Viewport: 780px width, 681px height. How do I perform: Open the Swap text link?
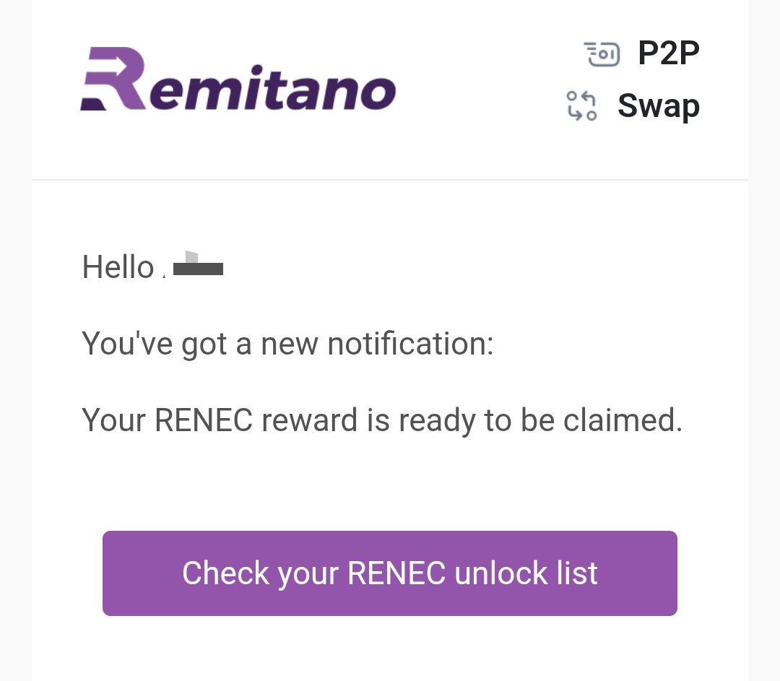click(658, 106)
